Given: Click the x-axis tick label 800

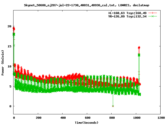Looking at the screenshot, I should [x=112, y=118].
